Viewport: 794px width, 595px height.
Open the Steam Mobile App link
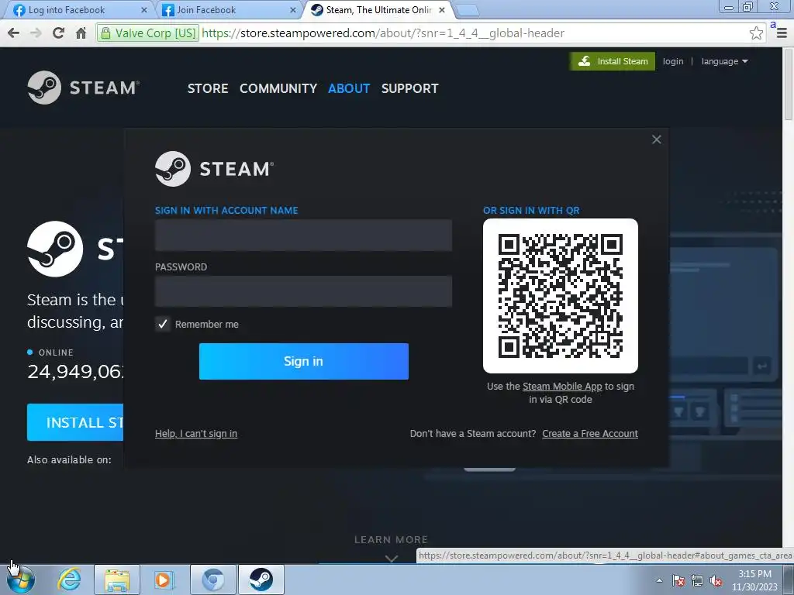pos(562,386)
